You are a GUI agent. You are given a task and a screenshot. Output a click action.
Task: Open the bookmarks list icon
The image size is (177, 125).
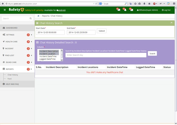click(x=140, y=4)
